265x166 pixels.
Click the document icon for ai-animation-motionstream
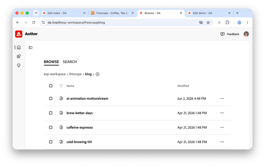click(x=61, y=99)
